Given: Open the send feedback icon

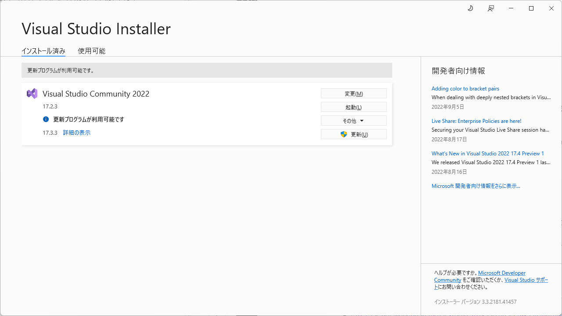Looking at the screenshot, I should [491, 8].
